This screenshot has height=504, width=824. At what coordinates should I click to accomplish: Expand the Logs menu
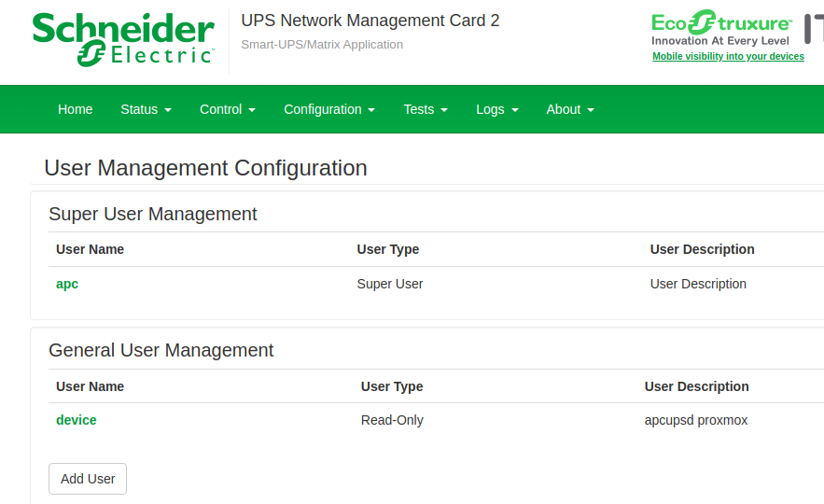click(496, 109)
